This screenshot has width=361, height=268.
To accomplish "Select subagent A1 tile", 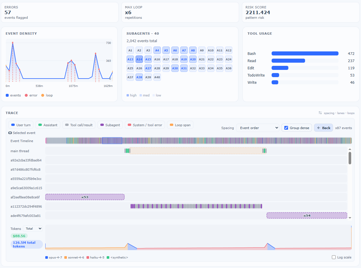I will [130, 51].
